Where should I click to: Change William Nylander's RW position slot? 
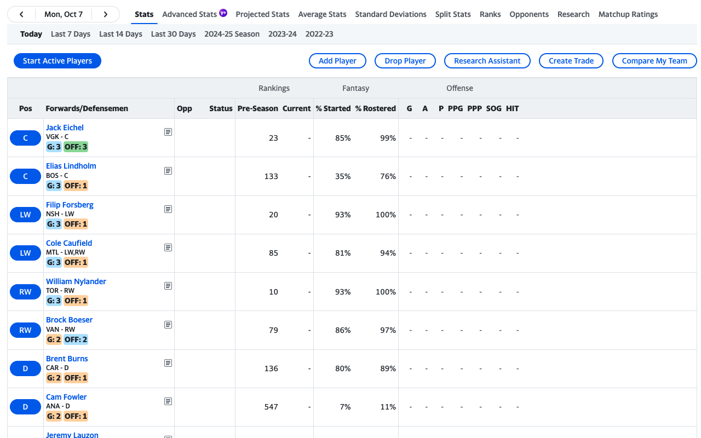pyautogui.click(x=25, y=292)
